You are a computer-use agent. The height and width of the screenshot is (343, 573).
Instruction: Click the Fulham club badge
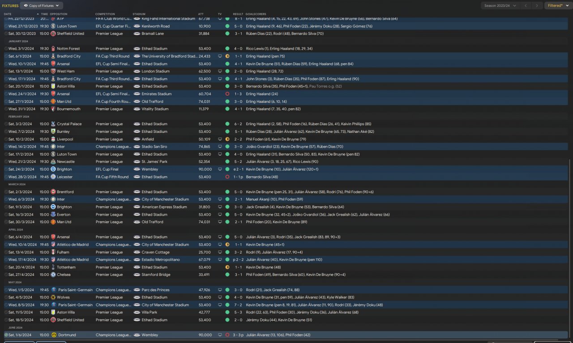[53, 253]
